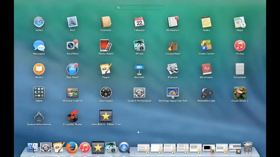
Task: Open Photo Booth
Action: (x=106, y=45)
